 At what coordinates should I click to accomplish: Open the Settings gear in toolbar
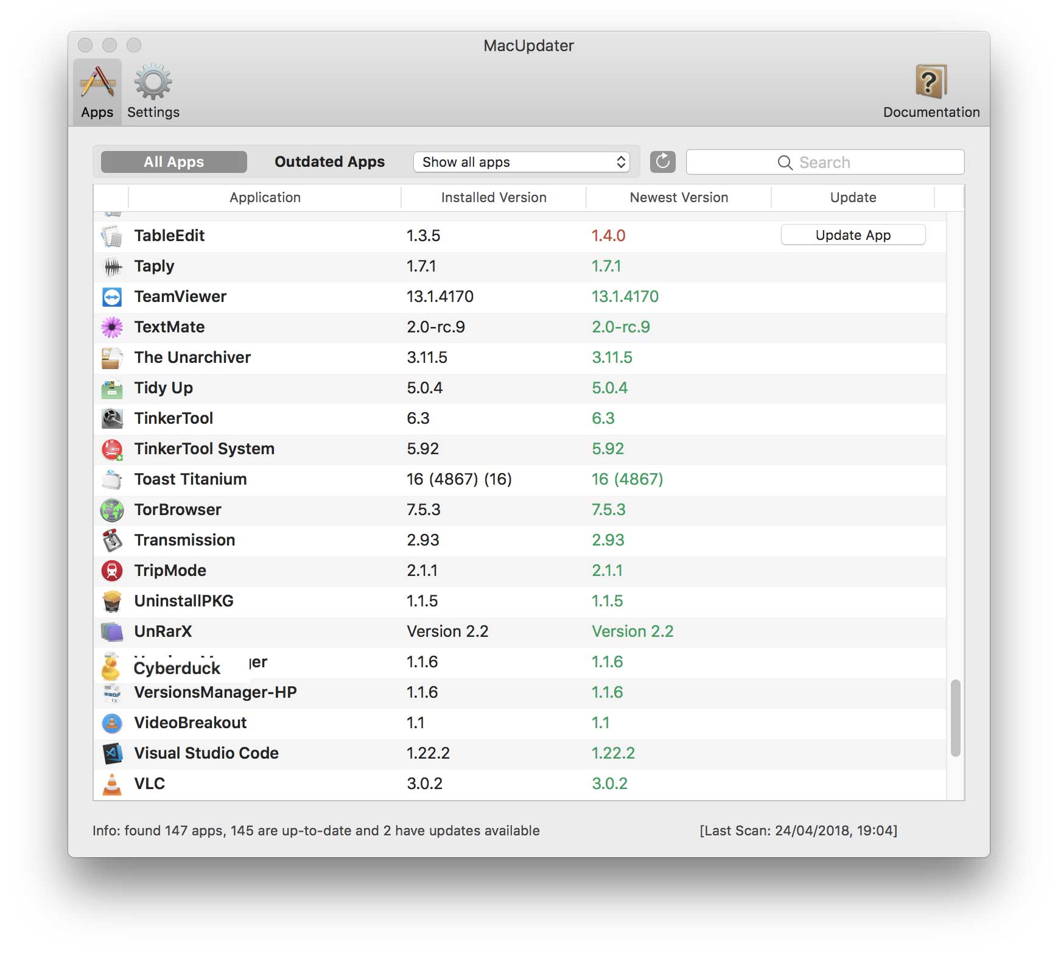(153, 92)
